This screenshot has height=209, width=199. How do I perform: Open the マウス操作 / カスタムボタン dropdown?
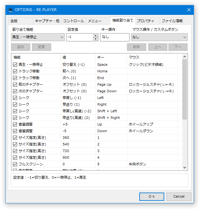[x=159, y=37]
